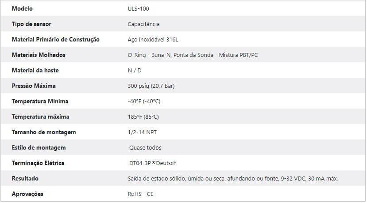This screenshot has width=367, height=203.
Task: Click the Resultado row label
Action: (x=25, y=178)
